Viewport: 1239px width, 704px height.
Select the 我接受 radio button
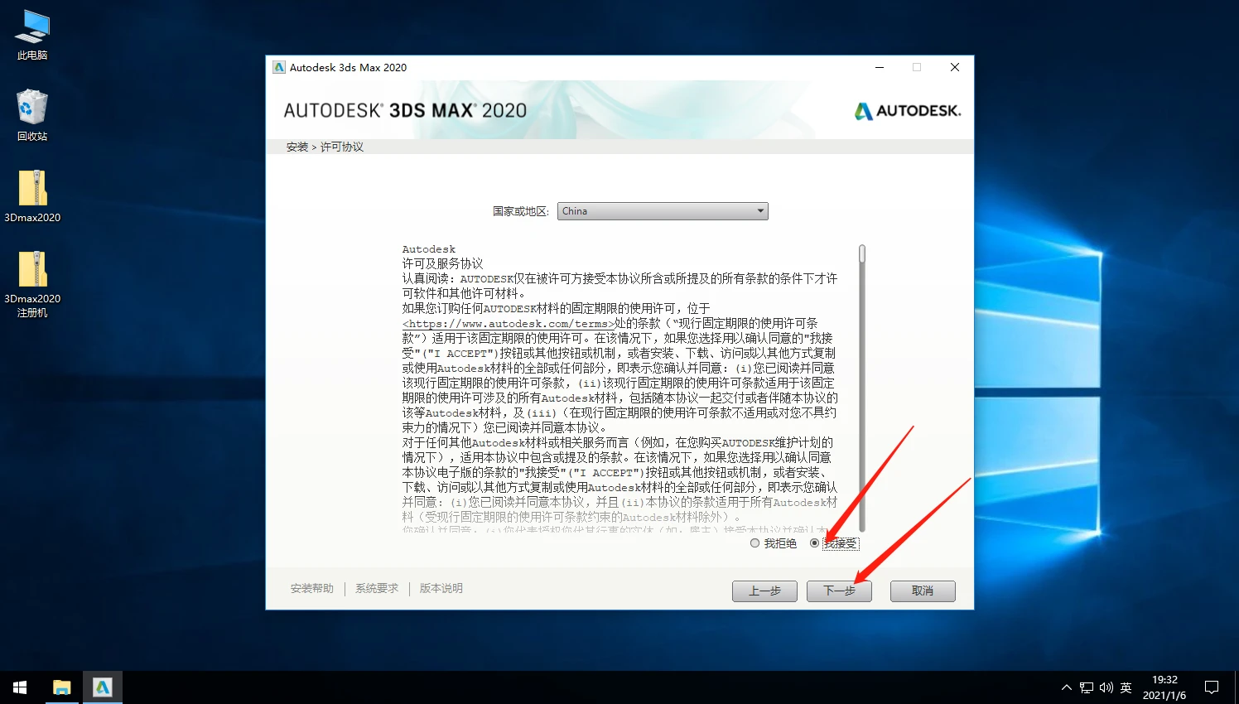[815, 543]
